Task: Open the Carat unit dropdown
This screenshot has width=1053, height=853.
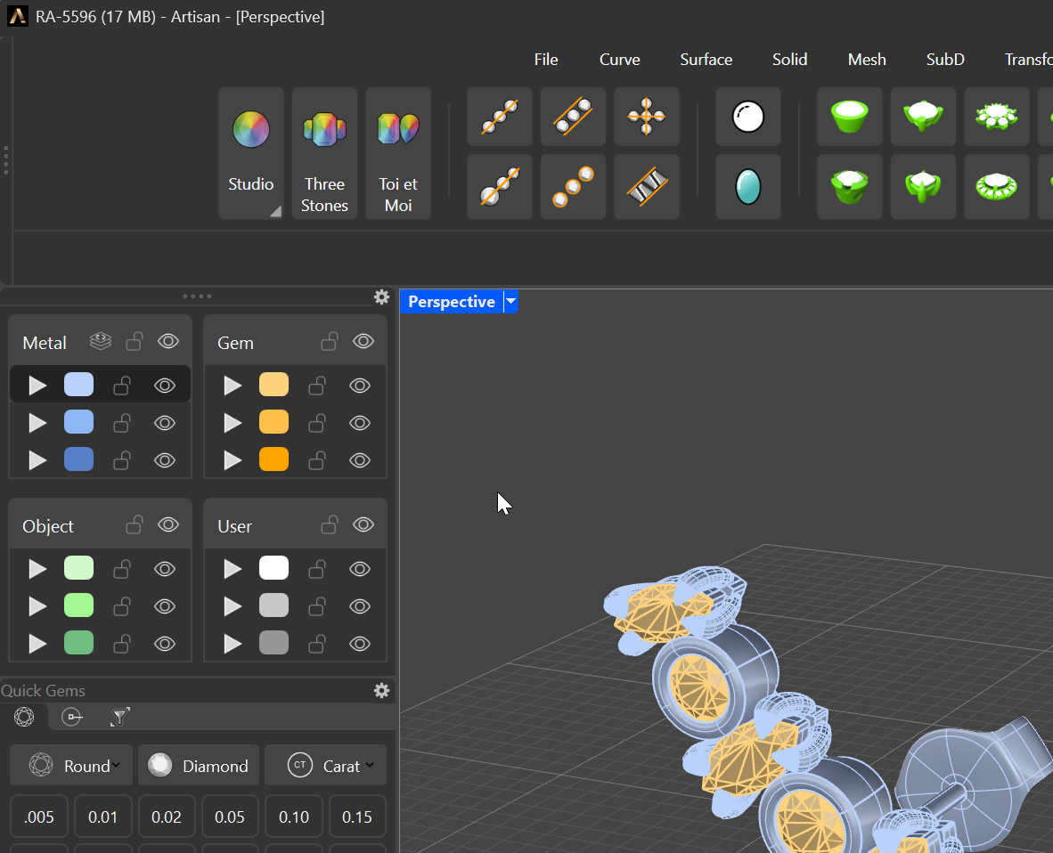Action: pos(326,765)
